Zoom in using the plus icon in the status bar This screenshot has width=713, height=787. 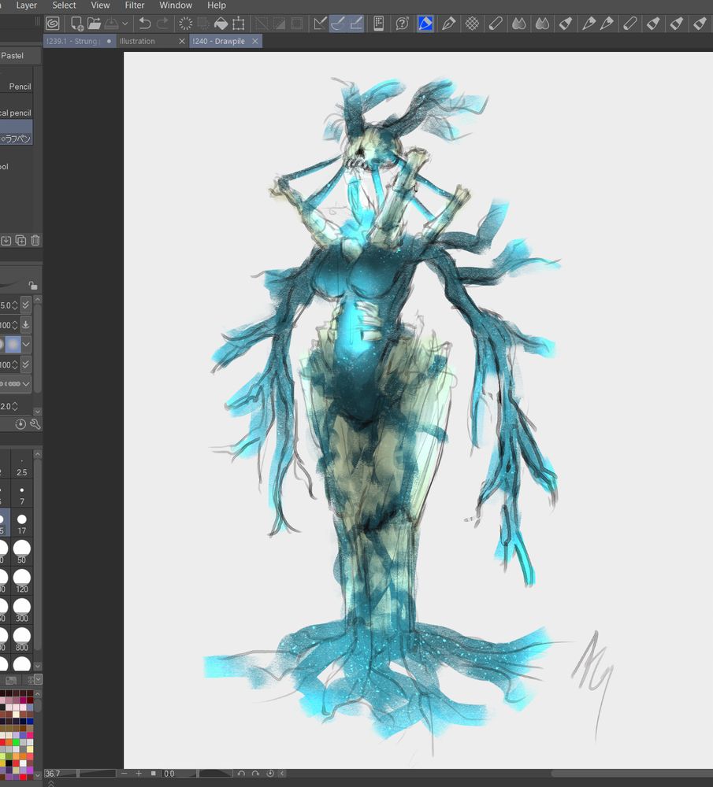tap(139, 774)
